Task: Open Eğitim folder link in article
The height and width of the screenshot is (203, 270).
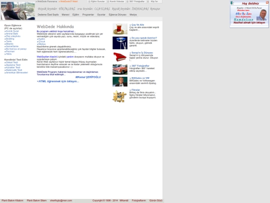Action: pyautogui.click(x=41, y=39)
